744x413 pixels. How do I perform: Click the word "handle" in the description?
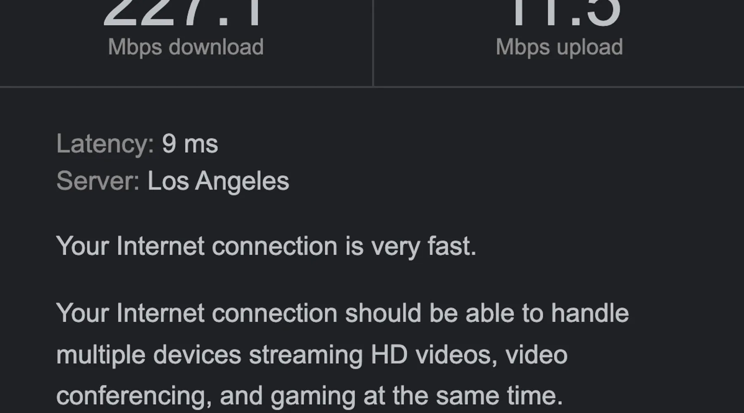590,313
